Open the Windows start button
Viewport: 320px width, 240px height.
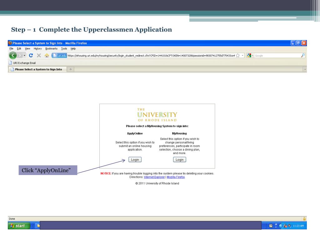19,226
